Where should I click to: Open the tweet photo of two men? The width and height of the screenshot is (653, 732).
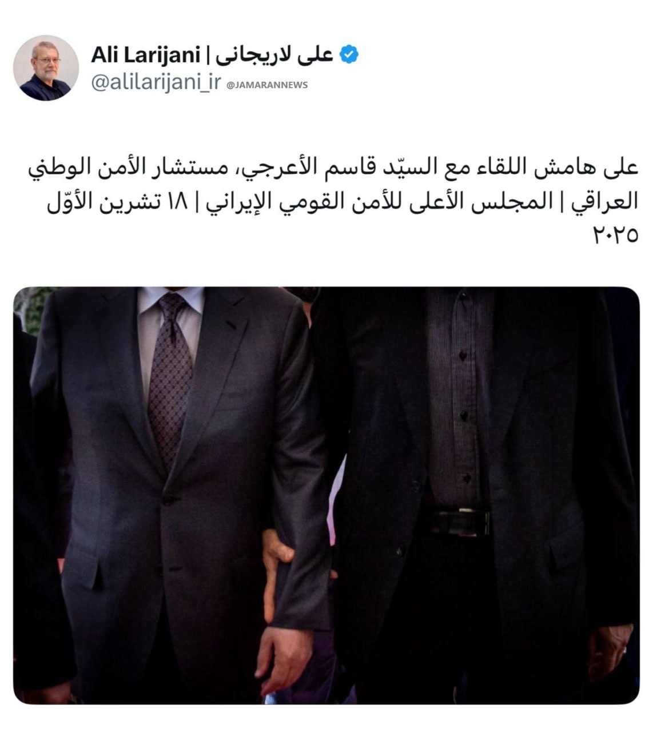326,495
